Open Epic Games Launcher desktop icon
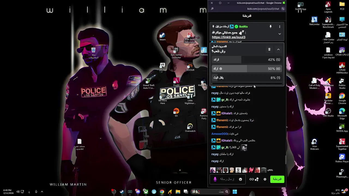This screenshot has width=349, height=196. pyautogui.click(x=176, y=53)
